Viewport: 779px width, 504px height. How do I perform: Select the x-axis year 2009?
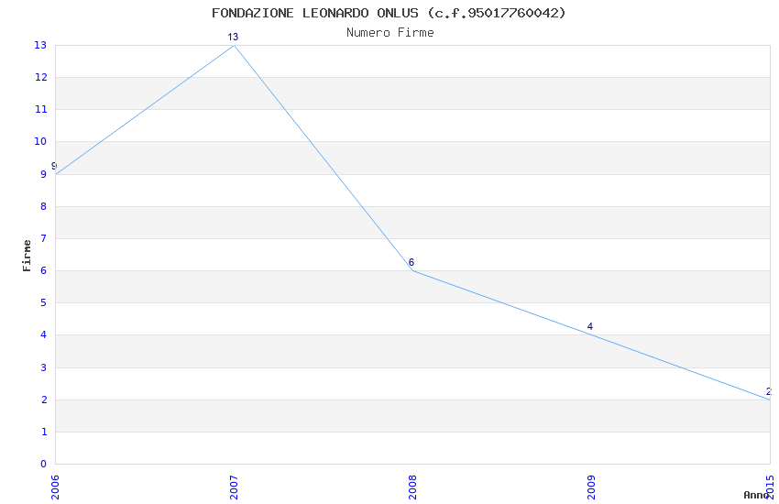point(591,488)
